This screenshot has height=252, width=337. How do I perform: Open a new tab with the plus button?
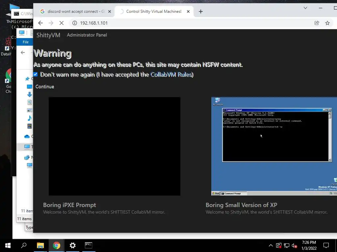(x=200, y=11)
